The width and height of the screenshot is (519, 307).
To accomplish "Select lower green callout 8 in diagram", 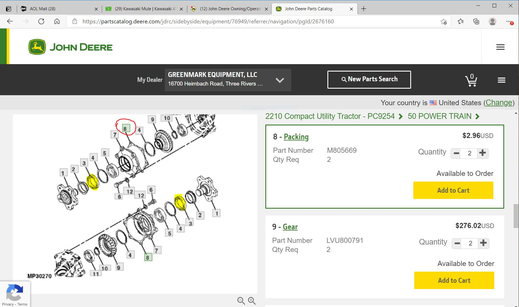I will pyautogui.click(x=147, y=257).
